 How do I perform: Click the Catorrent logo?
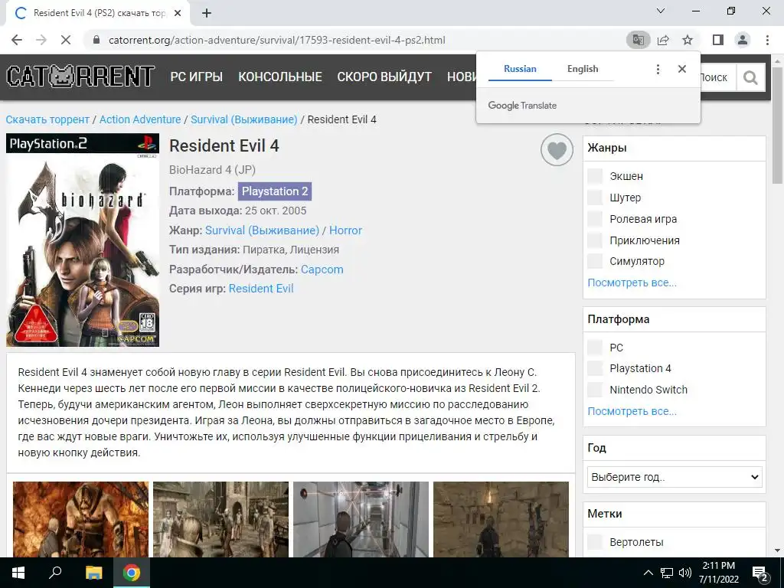point(80,77)
